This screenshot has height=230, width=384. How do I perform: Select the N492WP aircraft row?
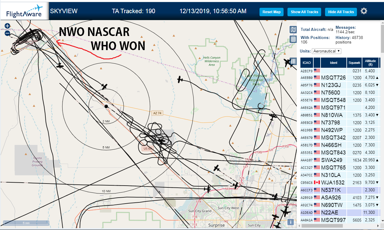point(340,130)
